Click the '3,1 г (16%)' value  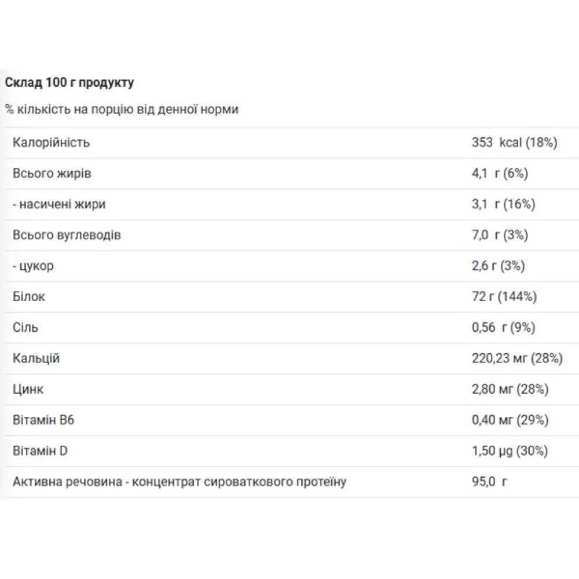[x=503, y=204]
